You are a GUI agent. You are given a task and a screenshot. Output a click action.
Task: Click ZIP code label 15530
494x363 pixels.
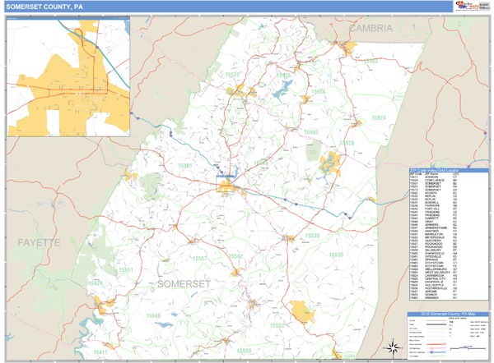312,236
